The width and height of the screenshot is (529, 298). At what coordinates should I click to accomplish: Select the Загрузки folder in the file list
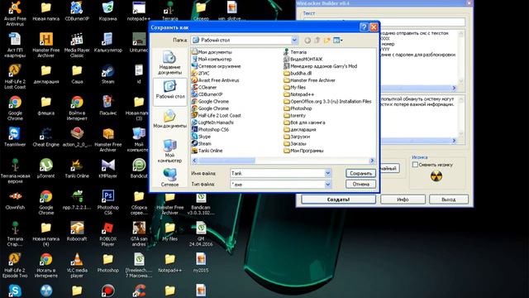[297, 137]
